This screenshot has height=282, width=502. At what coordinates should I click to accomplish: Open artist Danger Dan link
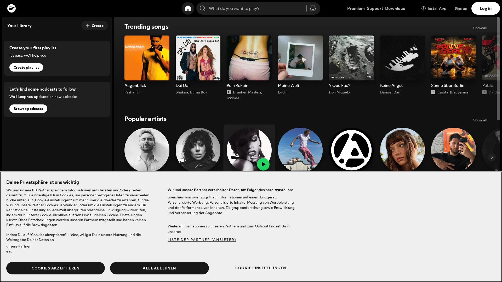coord(390,92)
